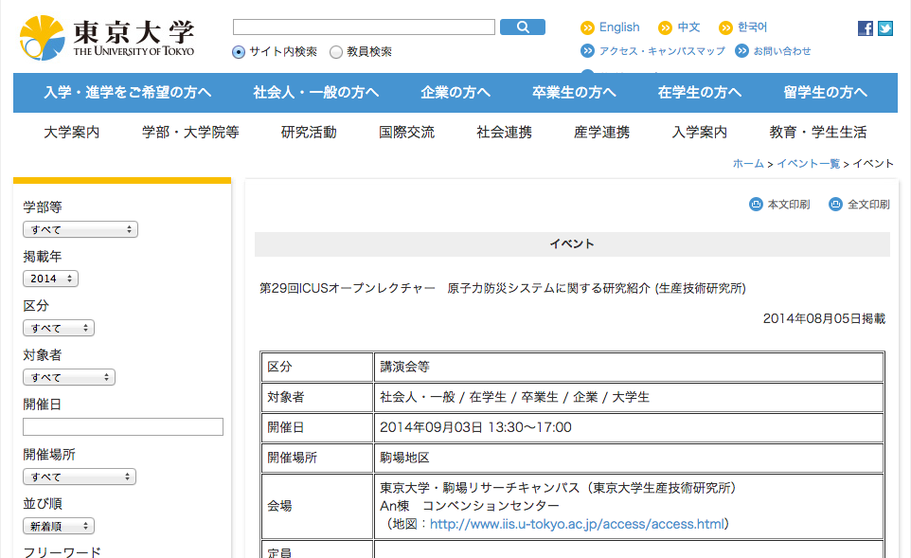This screenshot has height=558, width=911.
Task: Focus the top search text box
Action: tap(364, 27)
